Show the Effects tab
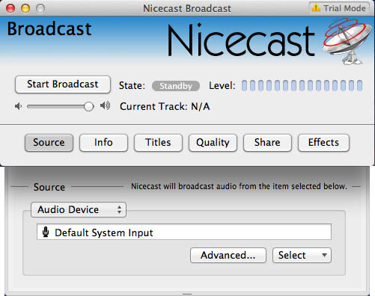 pyautogui.click(x=323, y=143)
